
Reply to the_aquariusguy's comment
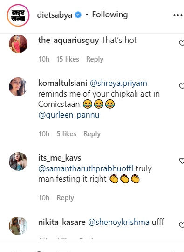click(95, 59)
